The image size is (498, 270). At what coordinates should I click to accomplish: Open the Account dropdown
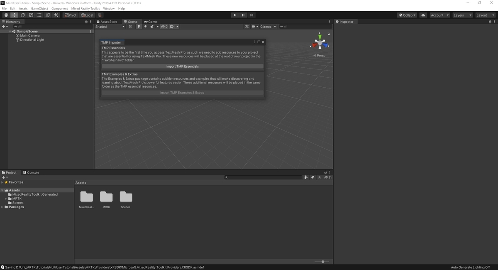(x=439, y=15)
